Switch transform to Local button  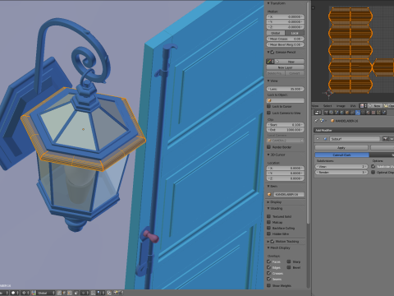click(295, 33)
